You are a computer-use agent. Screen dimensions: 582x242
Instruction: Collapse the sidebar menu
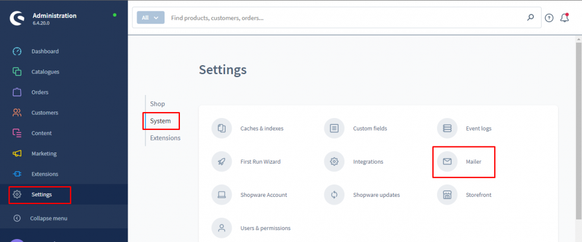coord(48,218)
